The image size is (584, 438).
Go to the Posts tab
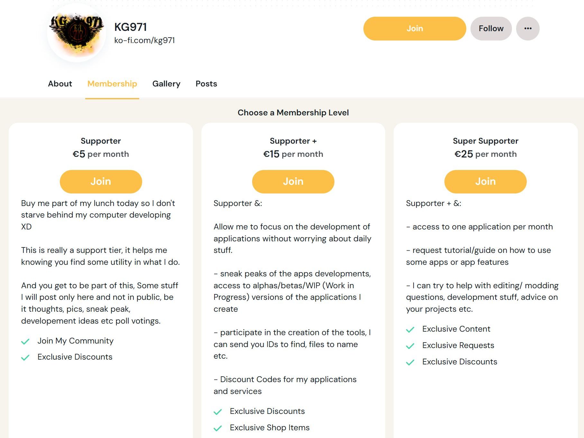tap(206, 84)
